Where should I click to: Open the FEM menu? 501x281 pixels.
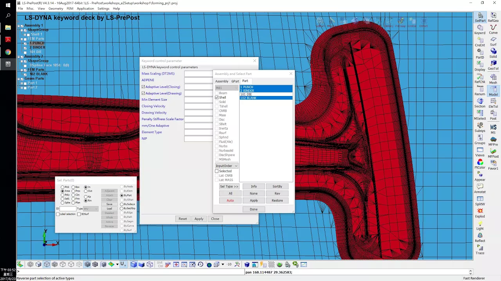point(70,8)
